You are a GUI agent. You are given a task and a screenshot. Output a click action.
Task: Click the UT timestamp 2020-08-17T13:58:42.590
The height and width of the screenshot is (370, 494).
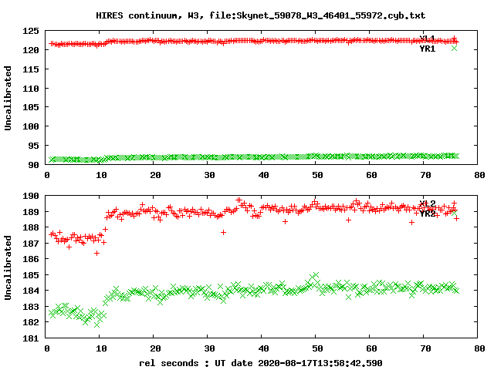tap(320, 363)
